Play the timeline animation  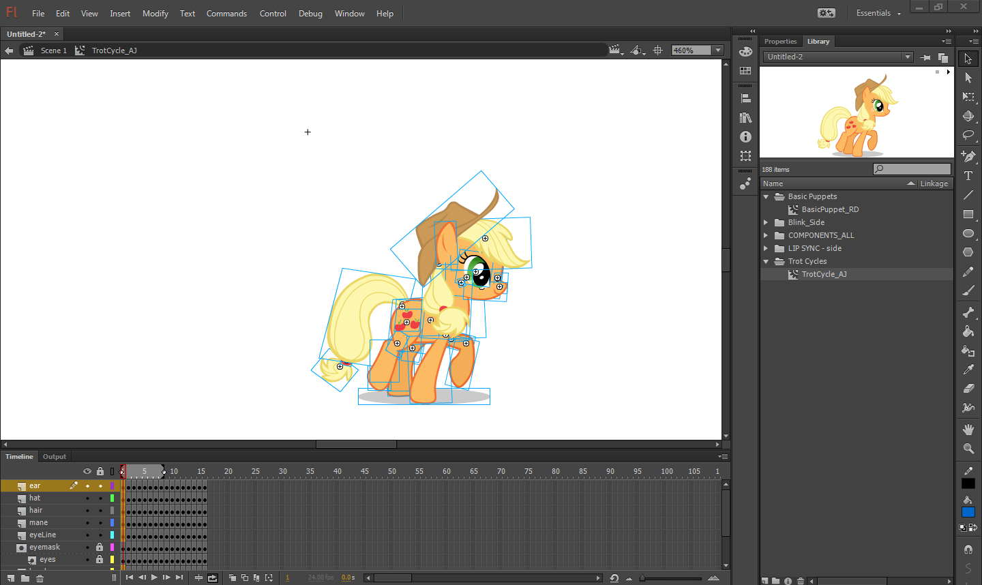pos(154,578)
